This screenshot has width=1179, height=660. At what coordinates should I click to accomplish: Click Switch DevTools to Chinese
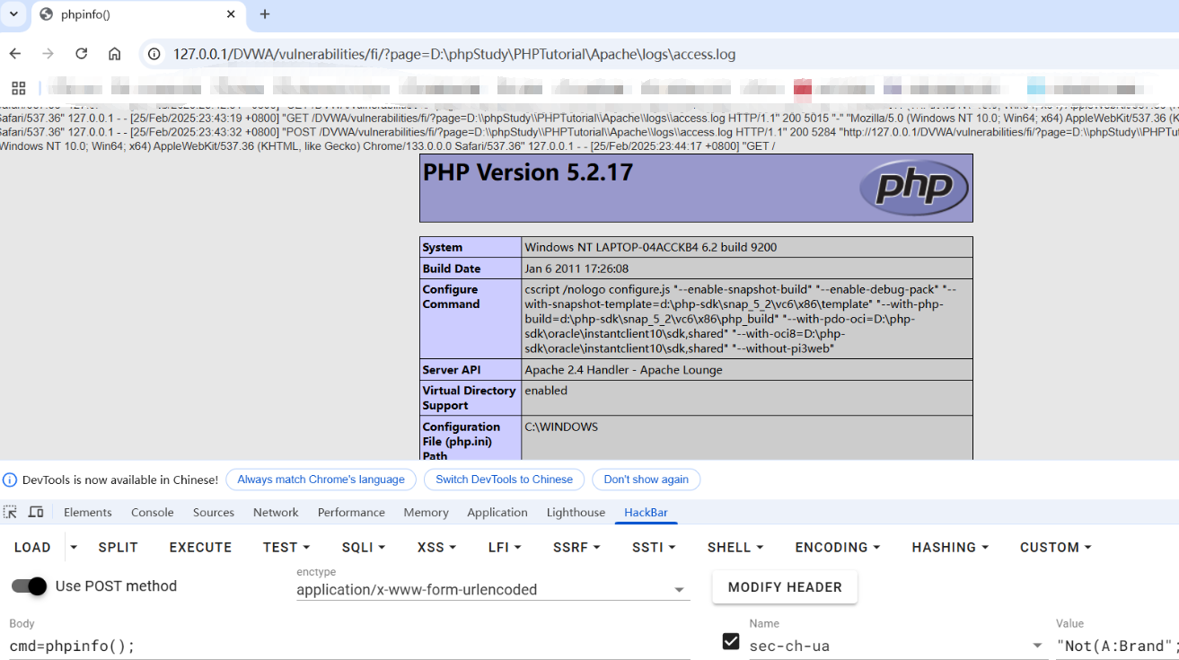504,480
